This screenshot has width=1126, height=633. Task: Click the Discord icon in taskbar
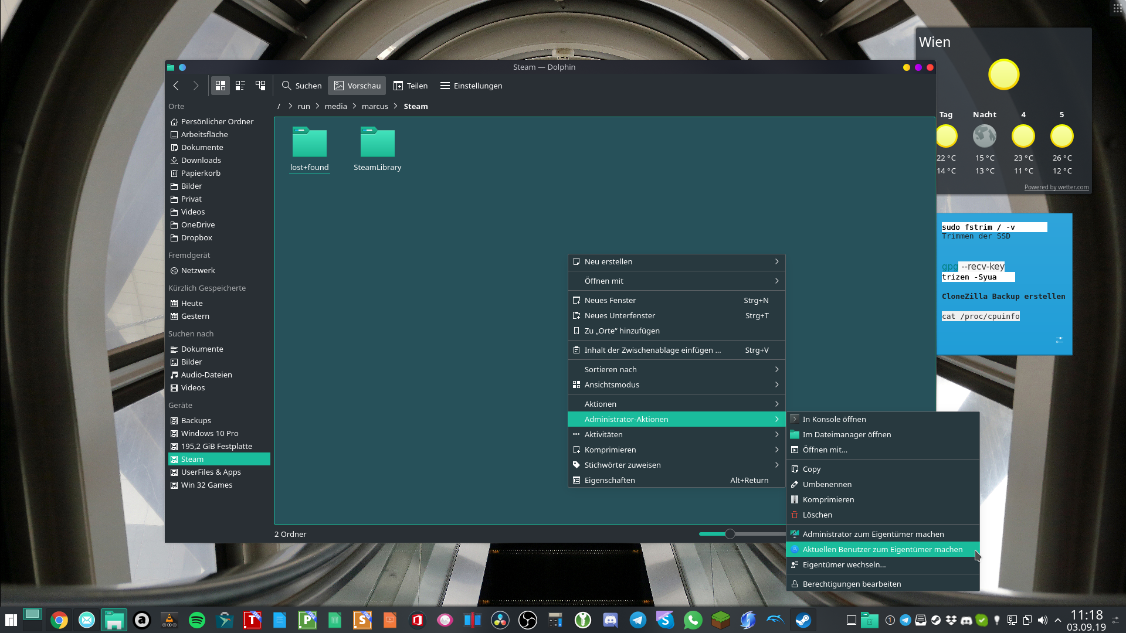coord(611,620)
